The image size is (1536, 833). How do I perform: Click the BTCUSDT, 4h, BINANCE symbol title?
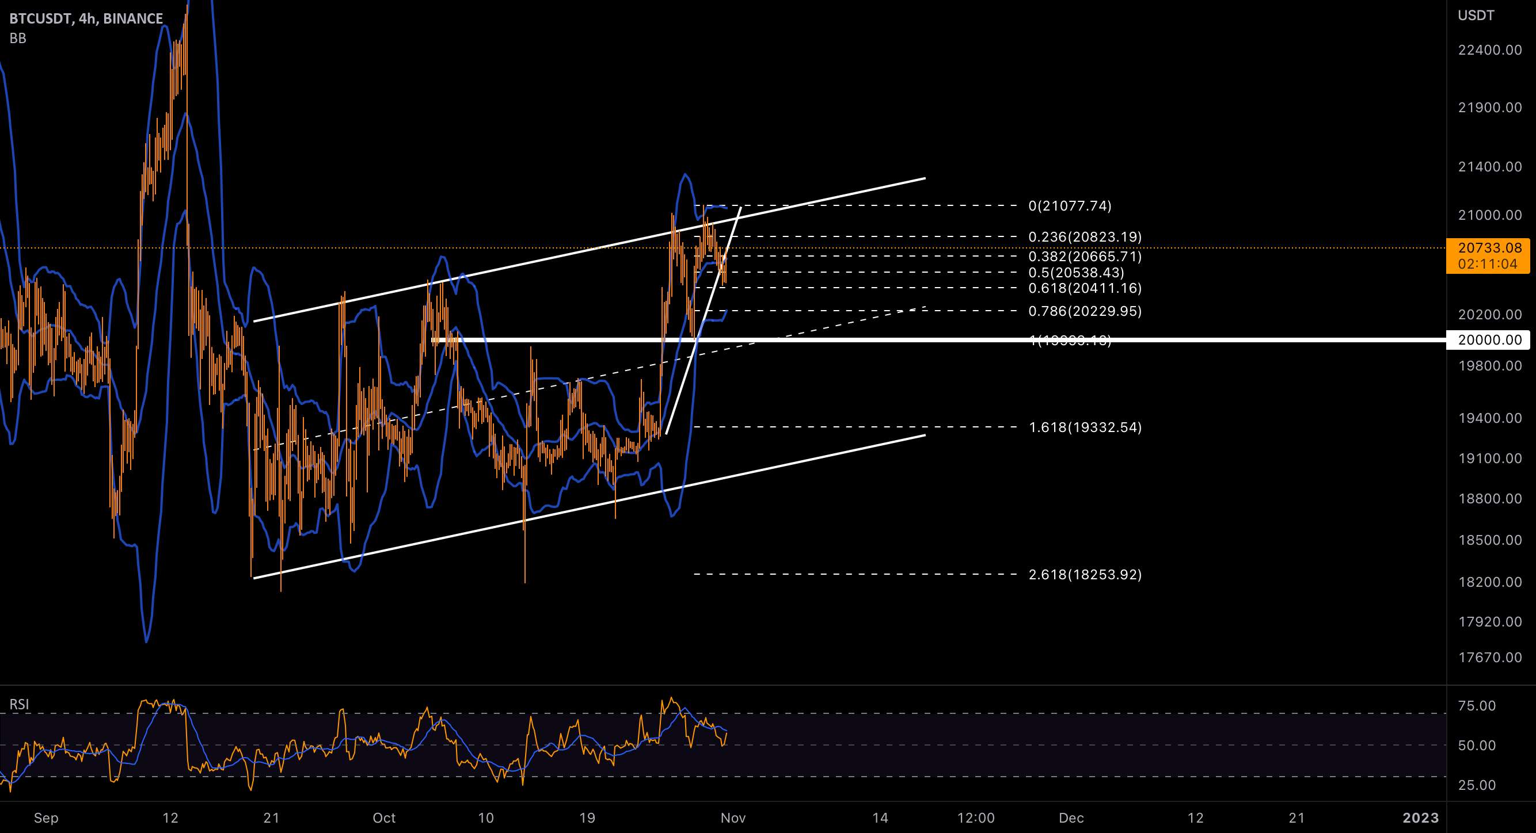86,18
